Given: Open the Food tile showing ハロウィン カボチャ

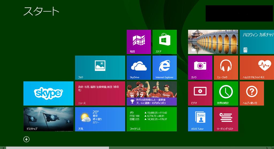Looking at the screenshot, I should 257,42.
